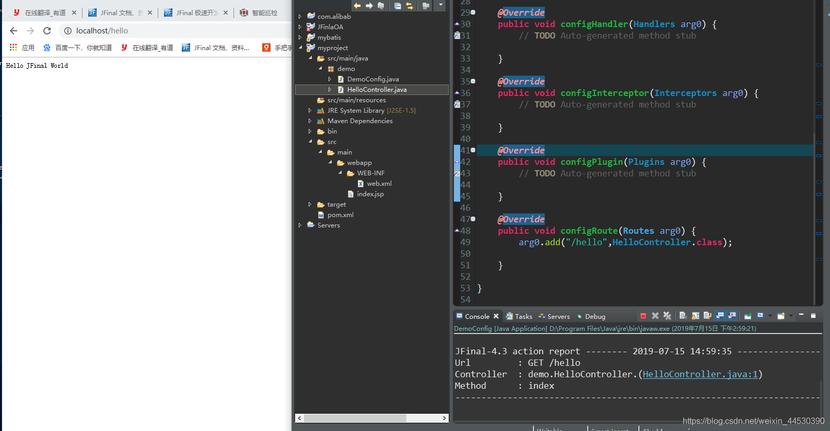Toggle code fold marker at line 35
830x431 pixels.
473,81
